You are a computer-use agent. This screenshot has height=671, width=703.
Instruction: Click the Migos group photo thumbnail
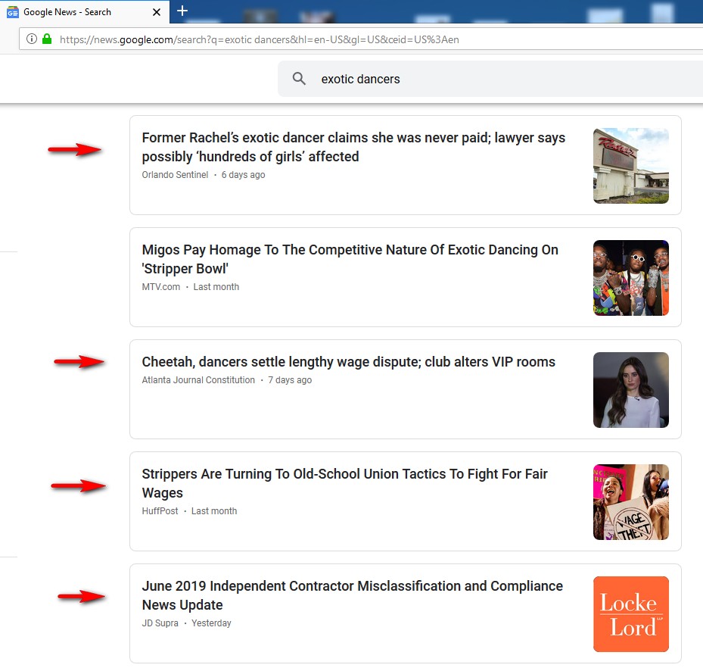click(x=631, y=278)
